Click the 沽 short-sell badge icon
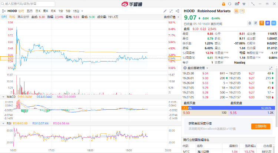 (242, 11)
